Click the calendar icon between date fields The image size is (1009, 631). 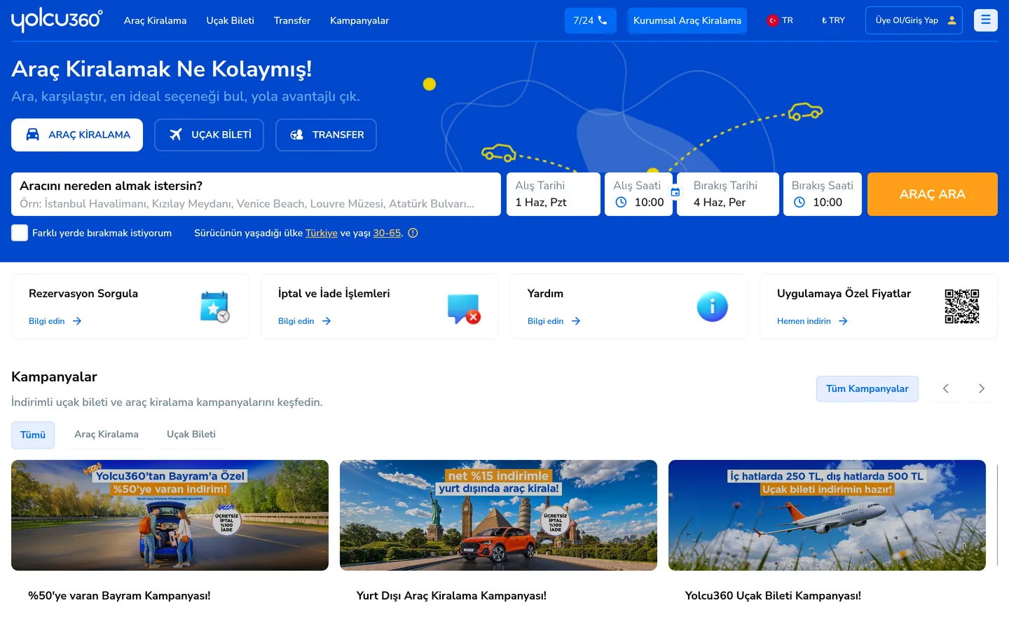pyautogui.click(x=675, y=192)
